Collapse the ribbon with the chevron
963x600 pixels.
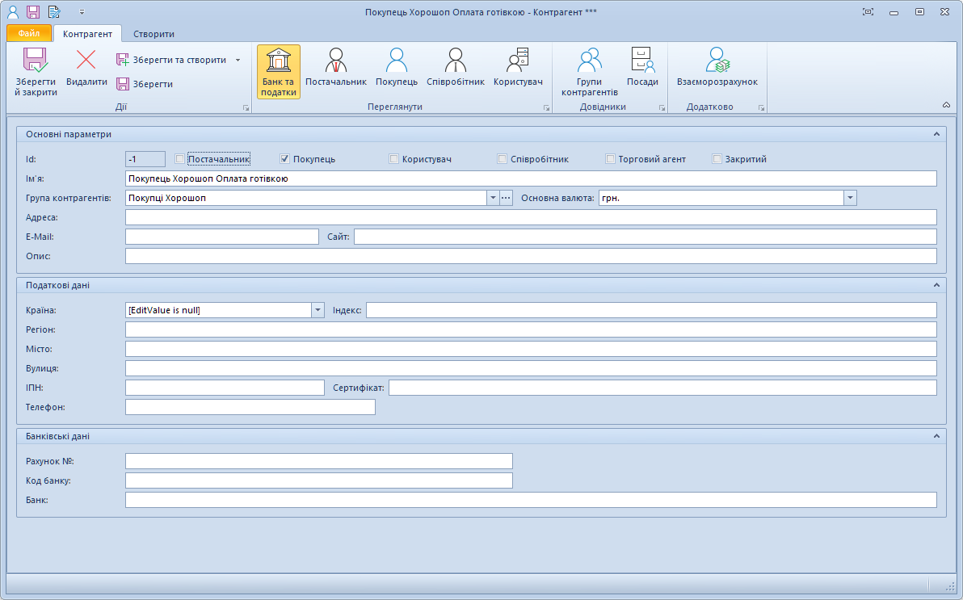[x=946, y=106]
